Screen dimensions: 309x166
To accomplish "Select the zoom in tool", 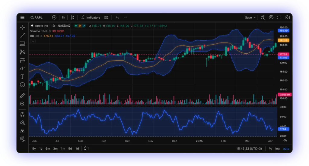I will coord(22,104).
